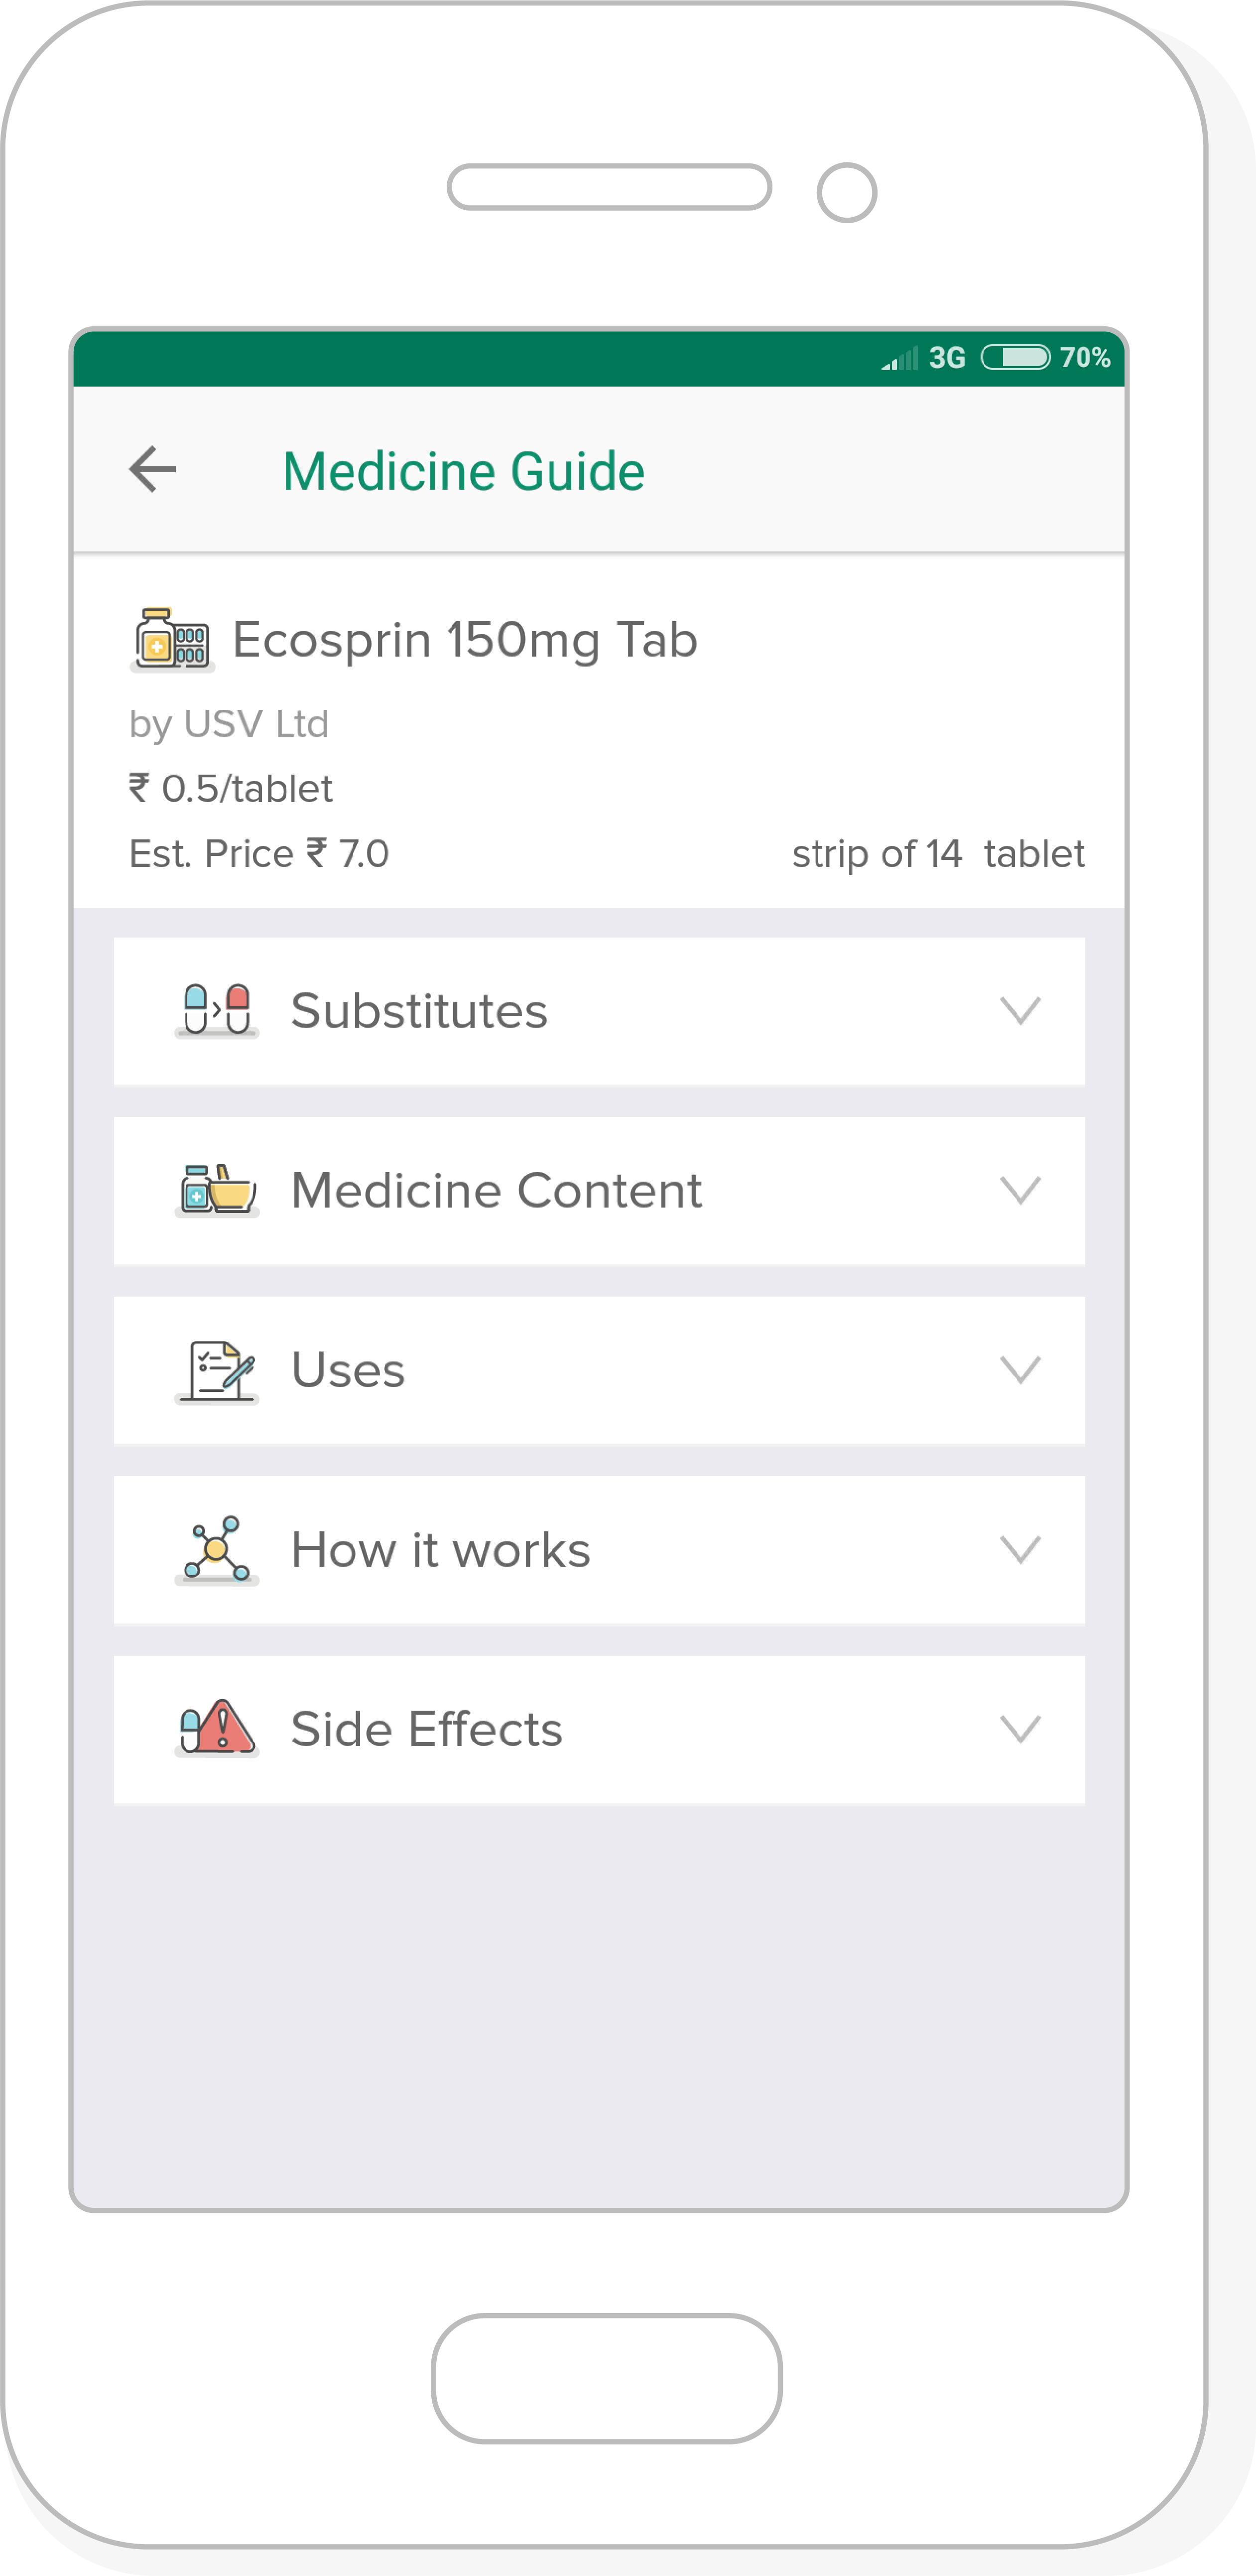Tap the Side Effects warning icon
Image resolution: width=1256 pixels, height=2576 pixels.
click(x=217, y=1728)
